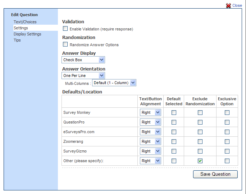This screenshot has width=246, height=194.
Task: Click the red X close icon
Action: pyautogui.click(x=228, y=6)
